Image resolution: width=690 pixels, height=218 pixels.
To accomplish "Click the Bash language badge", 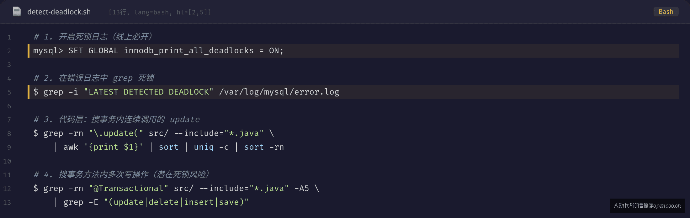I will point(666,12).
